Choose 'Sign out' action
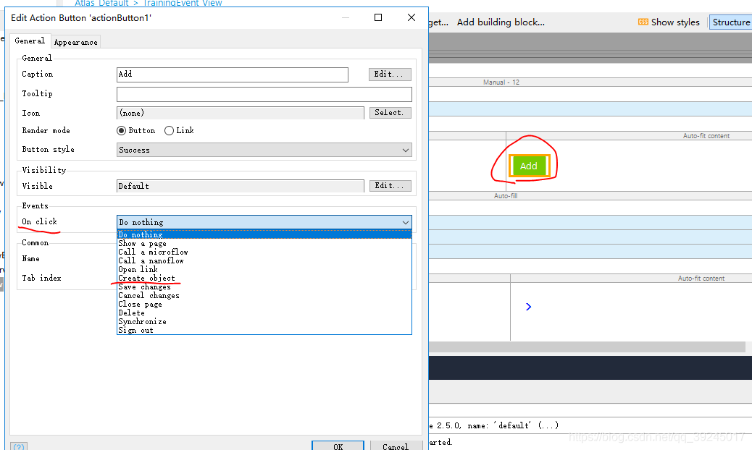This screenshot has width=752, height=450. pyautogui.click(x=136, y=331)
